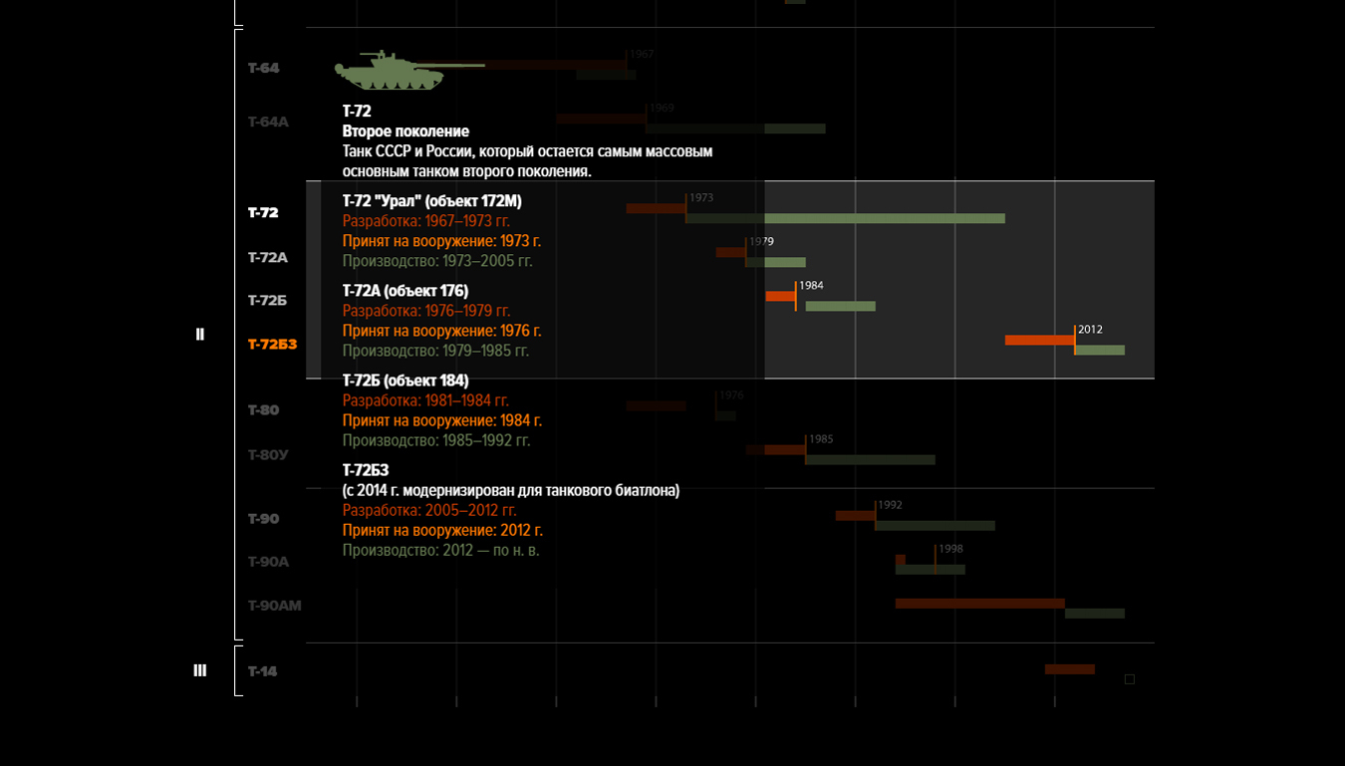
Task: Click the T-80У production bar
Action: point(870,460)
